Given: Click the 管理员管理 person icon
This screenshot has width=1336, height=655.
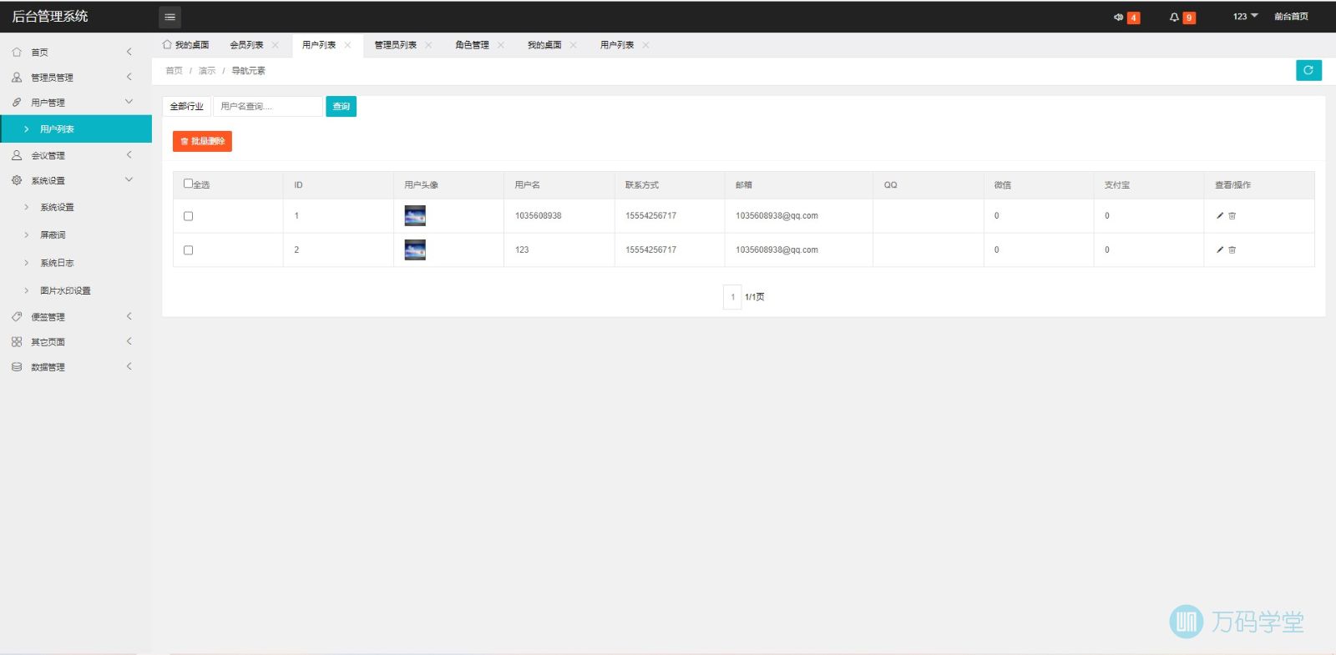Looking at the screenshot, I should click(17, 77).
